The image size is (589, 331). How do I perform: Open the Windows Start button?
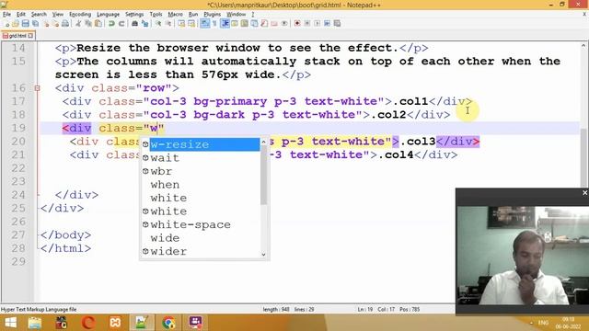[10, 323]
